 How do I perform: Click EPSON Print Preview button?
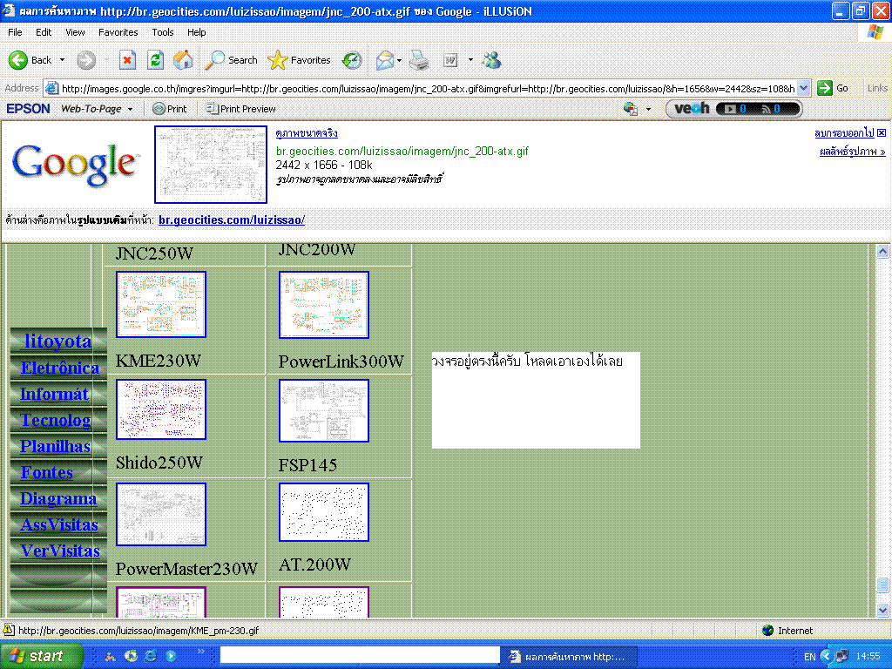tap(240, 109)
